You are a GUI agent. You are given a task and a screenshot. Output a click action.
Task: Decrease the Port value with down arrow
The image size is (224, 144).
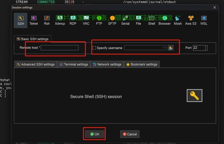pyautogui.click(x=206, y=49)
